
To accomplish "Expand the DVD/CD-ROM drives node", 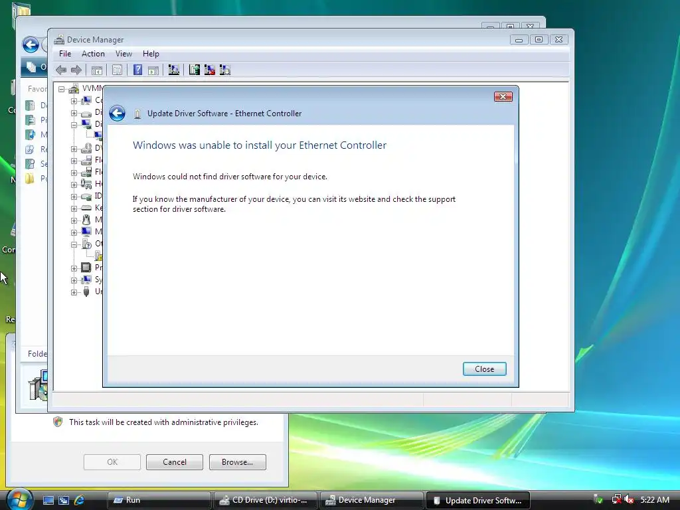I will click(74, 149).
